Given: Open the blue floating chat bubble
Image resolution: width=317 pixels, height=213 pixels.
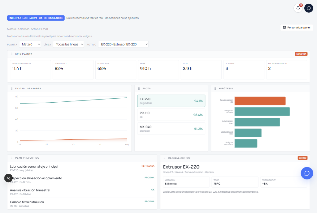Looking at the screenshot, I should click(x=307, y=173).
